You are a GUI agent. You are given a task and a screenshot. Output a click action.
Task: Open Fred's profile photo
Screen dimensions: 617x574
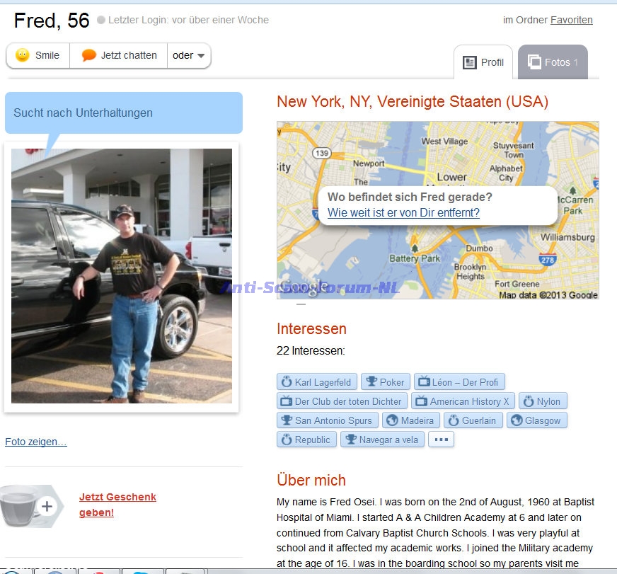pos(122,275)
